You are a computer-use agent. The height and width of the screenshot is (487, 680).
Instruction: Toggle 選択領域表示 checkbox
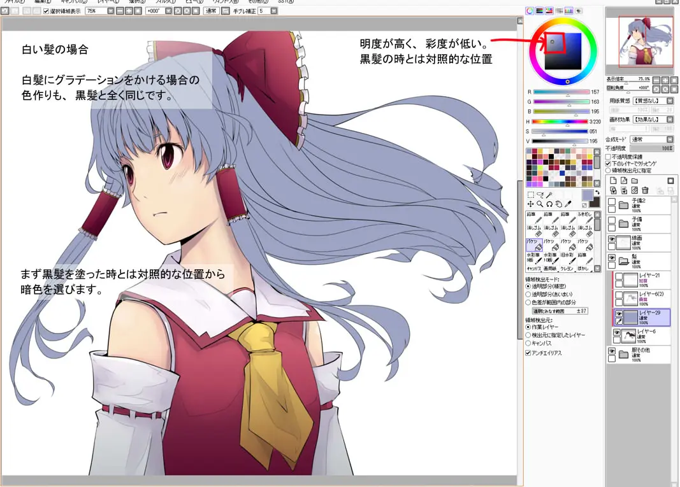46,11
